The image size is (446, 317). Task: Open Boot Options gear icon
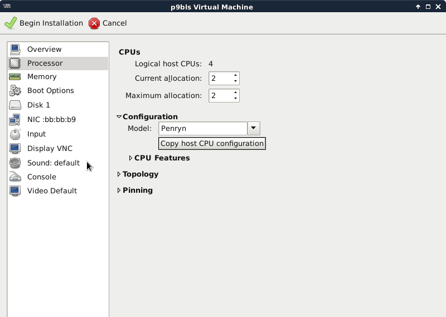pos(15,91)
